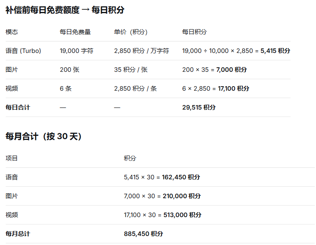
Task: Select the 模态 column header
Action: point(12,32)
